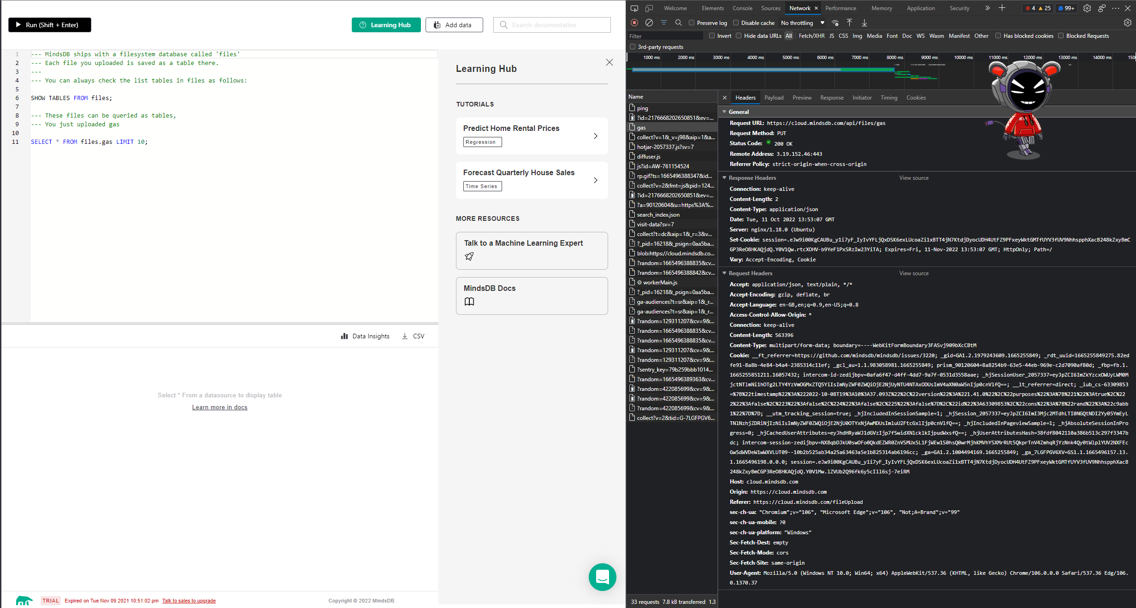This screenshot has width=1136, height=608.
Task: Import a HAR file
Action: pyautogui.click(x=849, y=23)
